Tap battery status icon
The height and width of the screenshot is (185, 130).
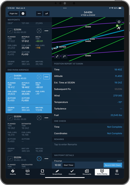120,8
